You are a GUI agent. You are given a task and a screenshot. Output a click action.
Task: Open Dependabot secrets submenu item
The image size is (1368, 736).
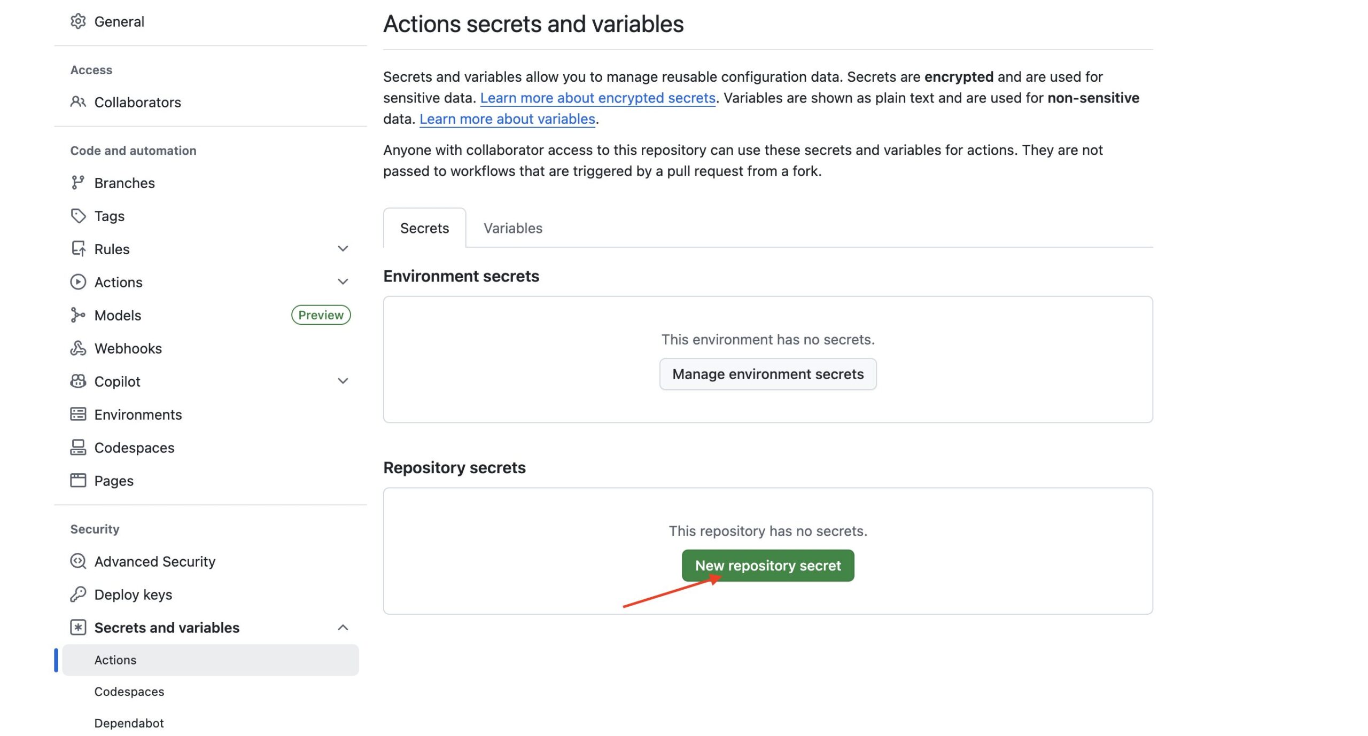pyautogui.click(x=129, y=723)
